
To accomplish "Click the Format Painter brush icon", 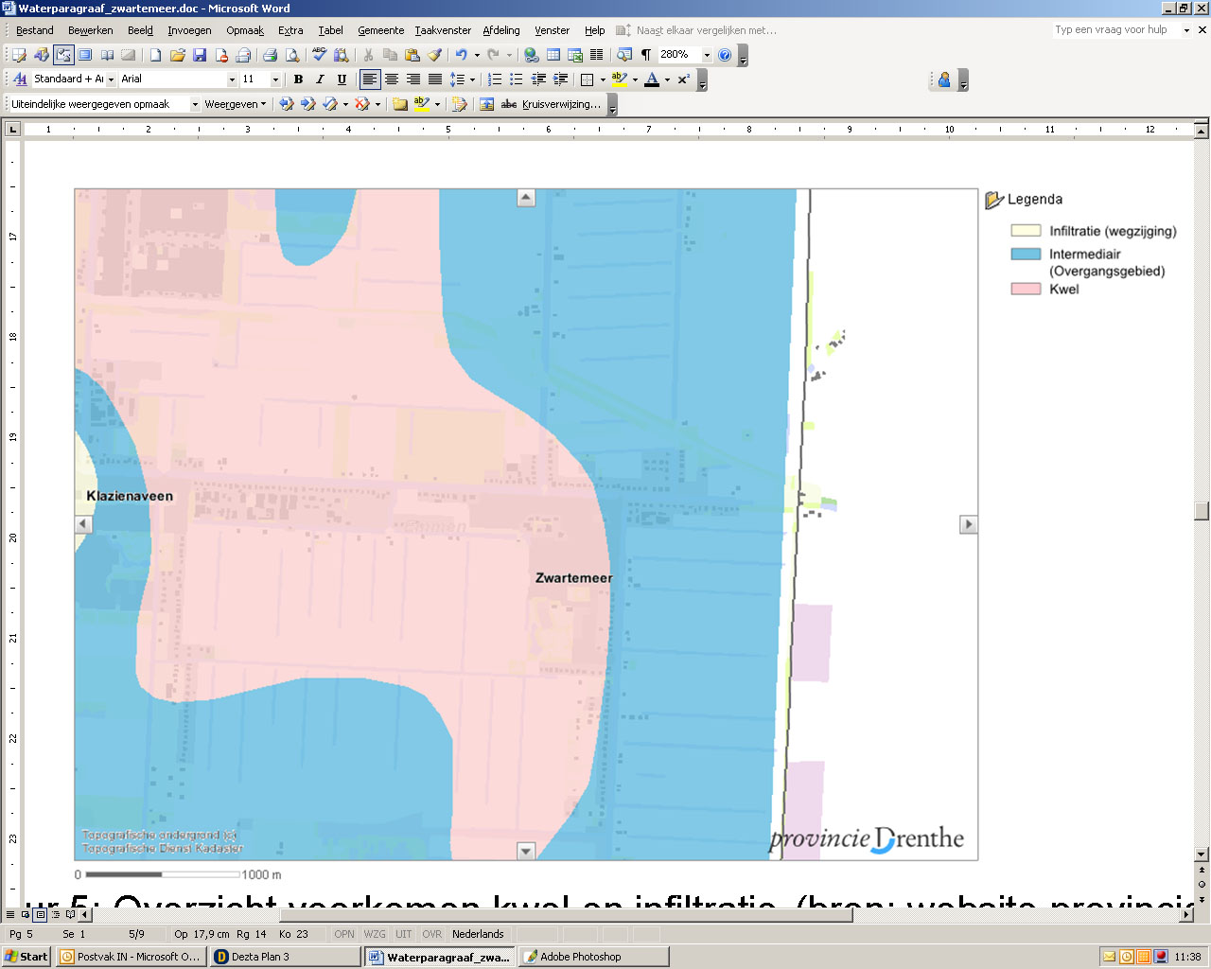I will 434,55.
